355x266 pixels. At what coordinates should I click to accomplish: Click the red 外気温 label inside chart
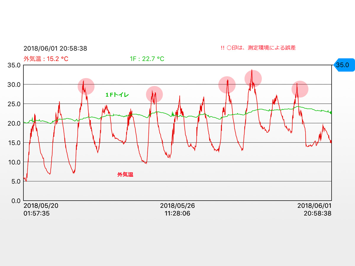click(125, 175)
